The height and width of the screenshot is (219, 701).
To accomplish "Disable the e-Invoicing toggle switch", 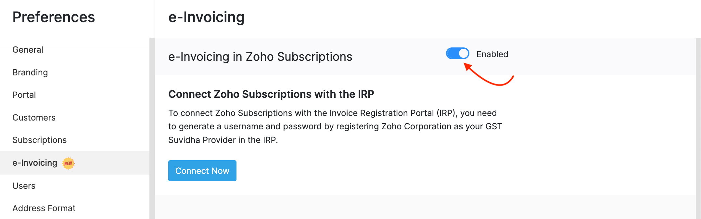I will pyautogui.click(x=457, y=54).
